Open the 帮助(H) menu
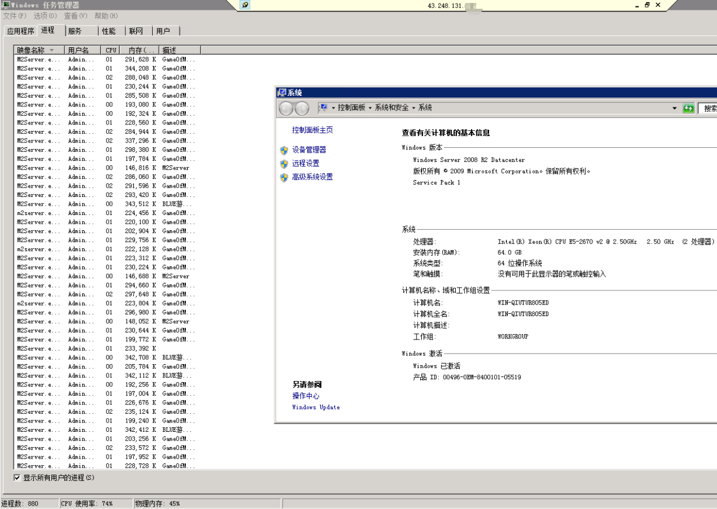Image resolution: width=717 pixels, height=509 pixels. 106,16
